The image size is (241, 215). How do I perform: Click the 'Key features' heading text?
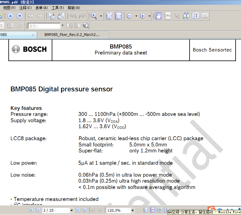[x=26, y=108]
